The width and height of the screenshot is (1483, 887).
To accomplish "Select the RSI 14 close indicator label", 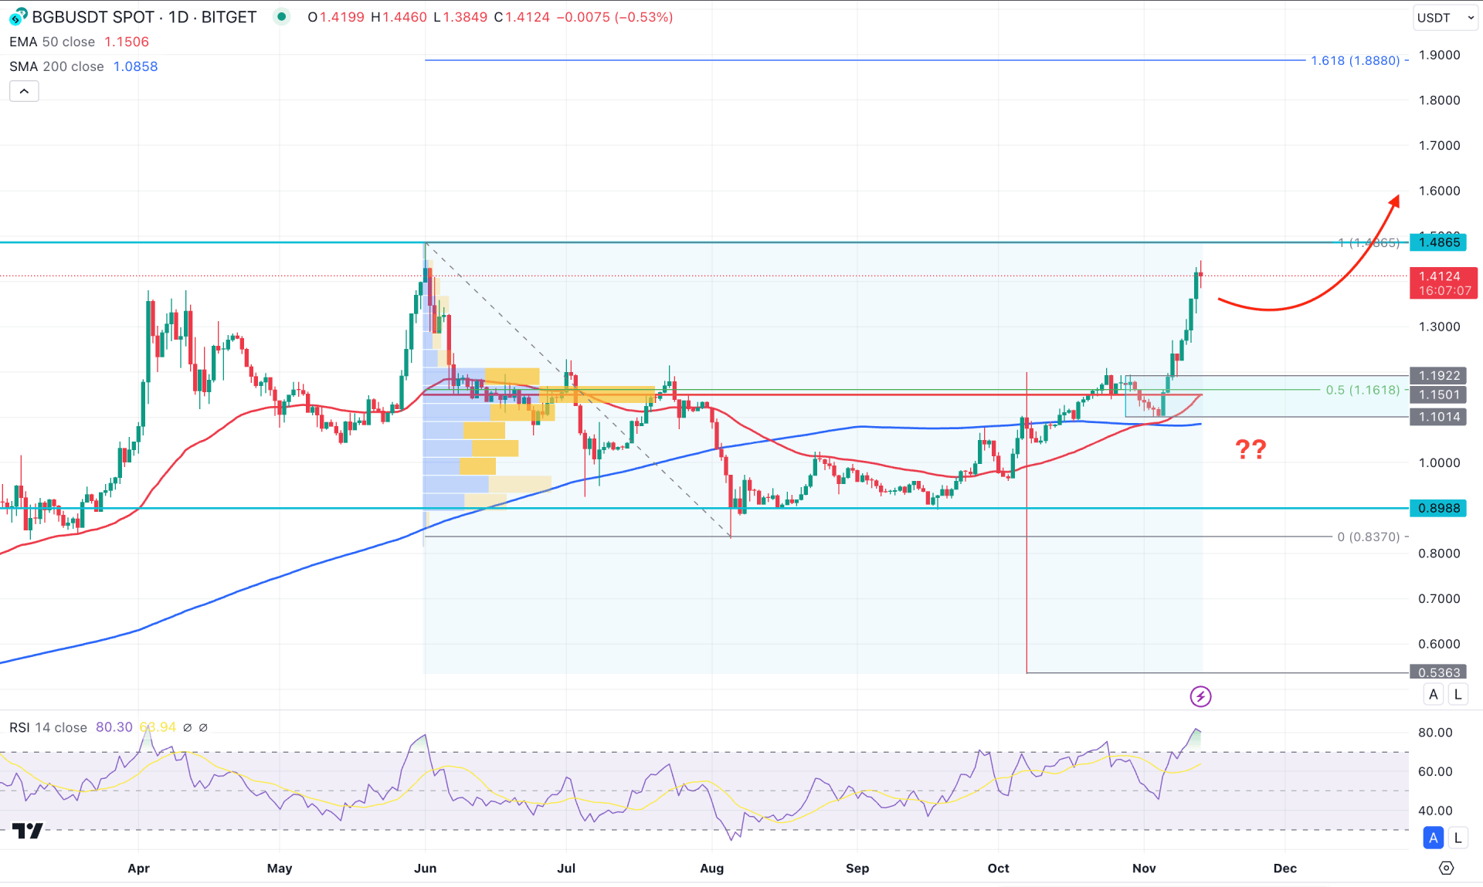I will pyautogui.click(x=48, y=727).
